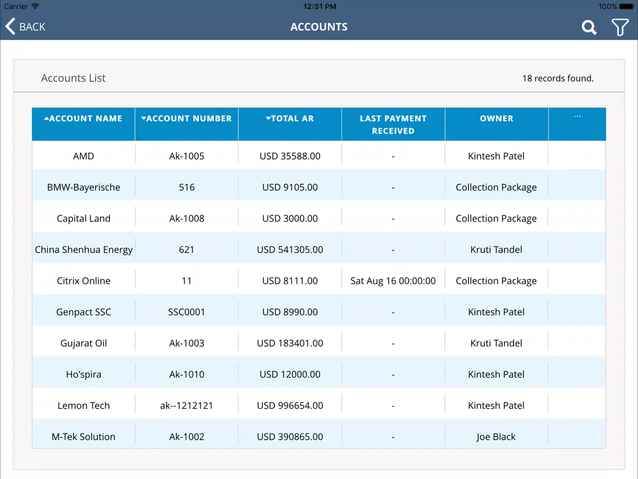Select account number Ak-1003
This screenshot has width=638, height=479.
click(x=187, y=344)
